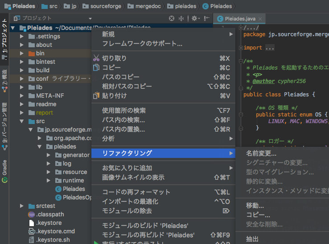This screenshot has width=329, height=244.
Task: Click the @author tag in editor comment
Action: coord(263,81)
